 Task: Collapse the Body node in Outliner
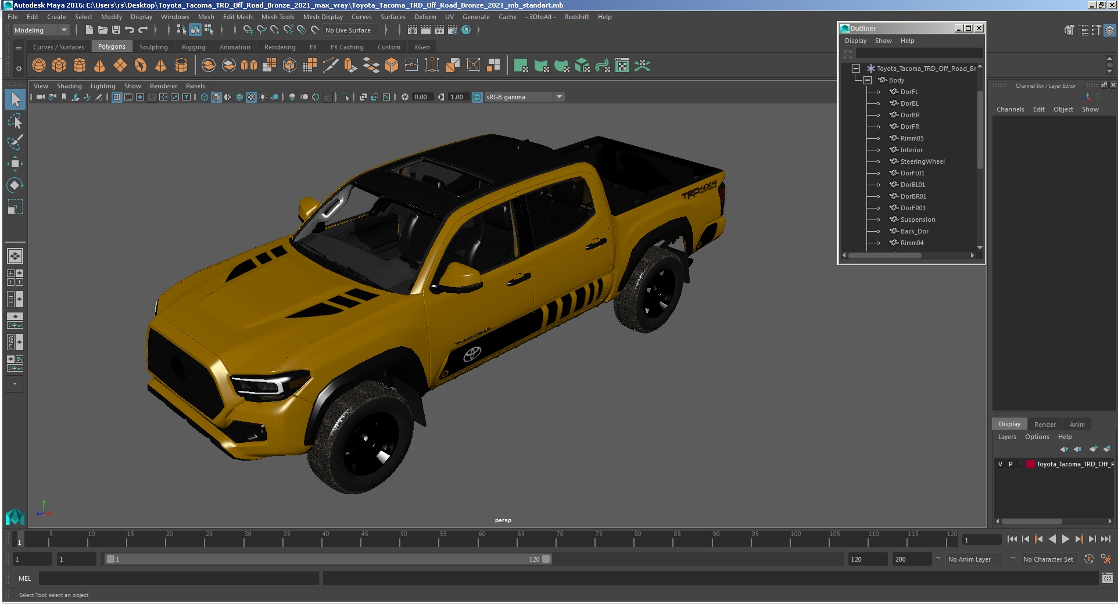tap(868, 80)
